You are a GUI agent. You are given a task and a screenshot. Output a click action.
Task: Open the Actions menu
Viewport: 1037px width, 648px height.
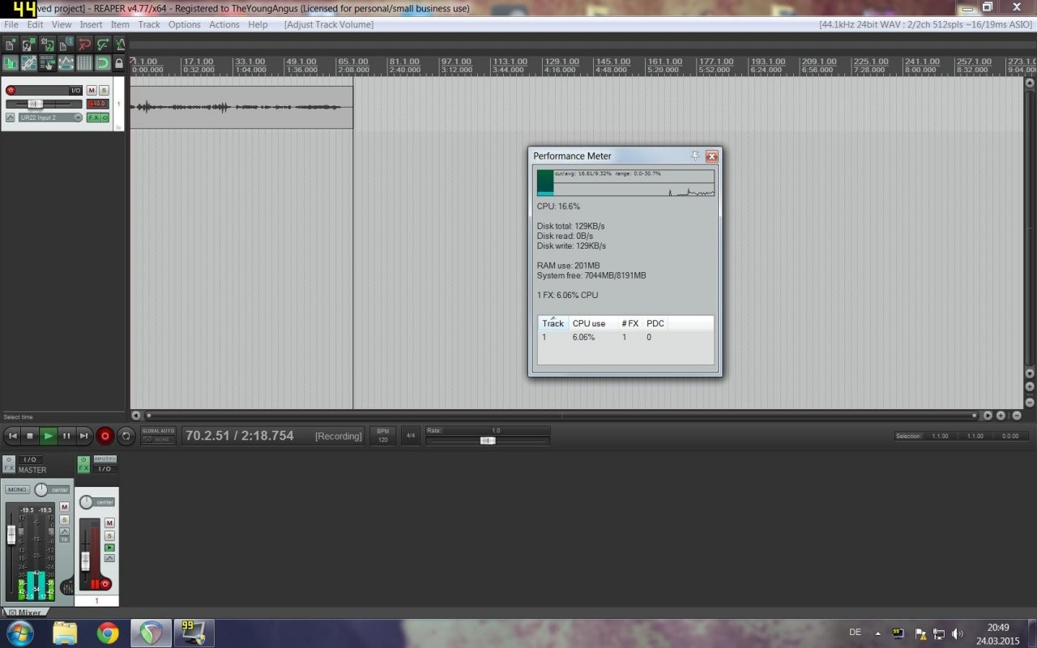224,24
